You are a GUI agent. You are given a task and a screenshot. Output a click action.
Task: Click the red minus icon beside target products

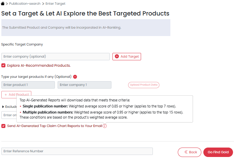75,77
